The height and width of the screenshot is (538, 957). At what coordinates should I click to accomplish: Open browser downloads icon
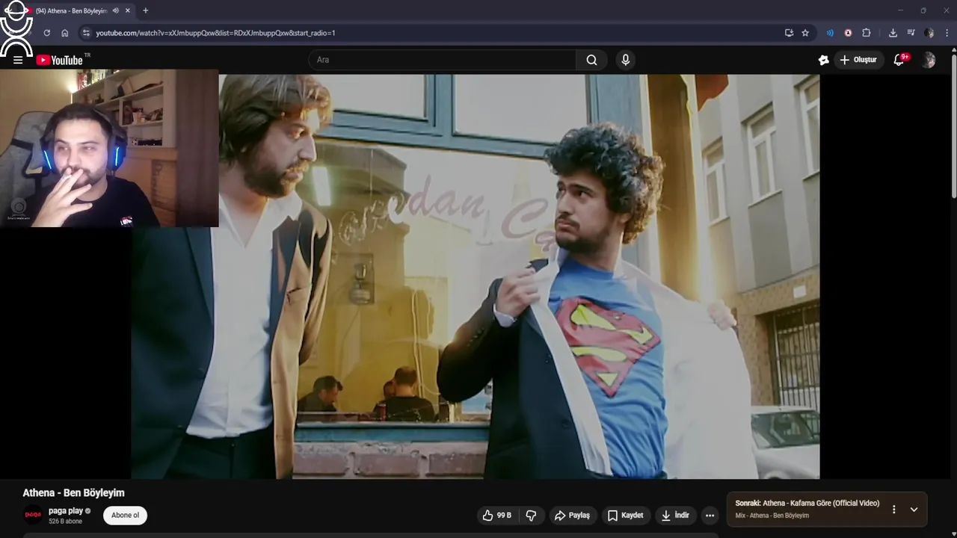coord(893,33)
